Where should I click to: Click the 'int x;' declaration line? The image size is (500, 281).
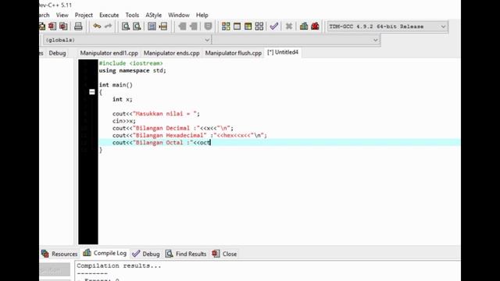coord(122,99)
